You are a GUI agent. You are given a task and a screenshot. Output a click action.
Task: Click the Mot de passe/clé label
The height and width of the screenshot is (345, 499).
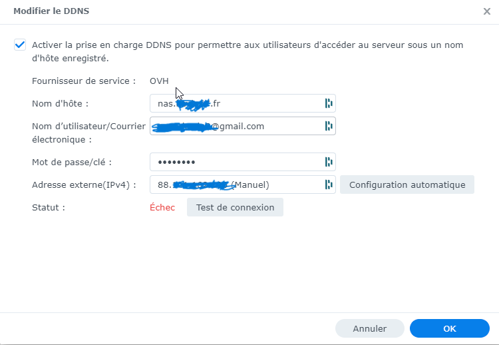[72, 162]
